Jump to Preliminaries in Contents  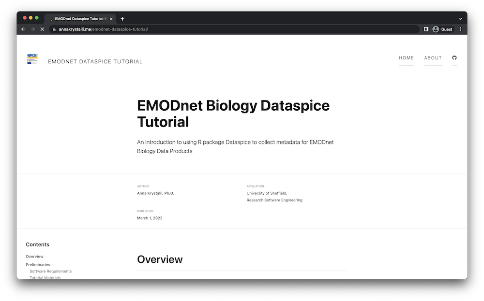(x=38, y=265)
